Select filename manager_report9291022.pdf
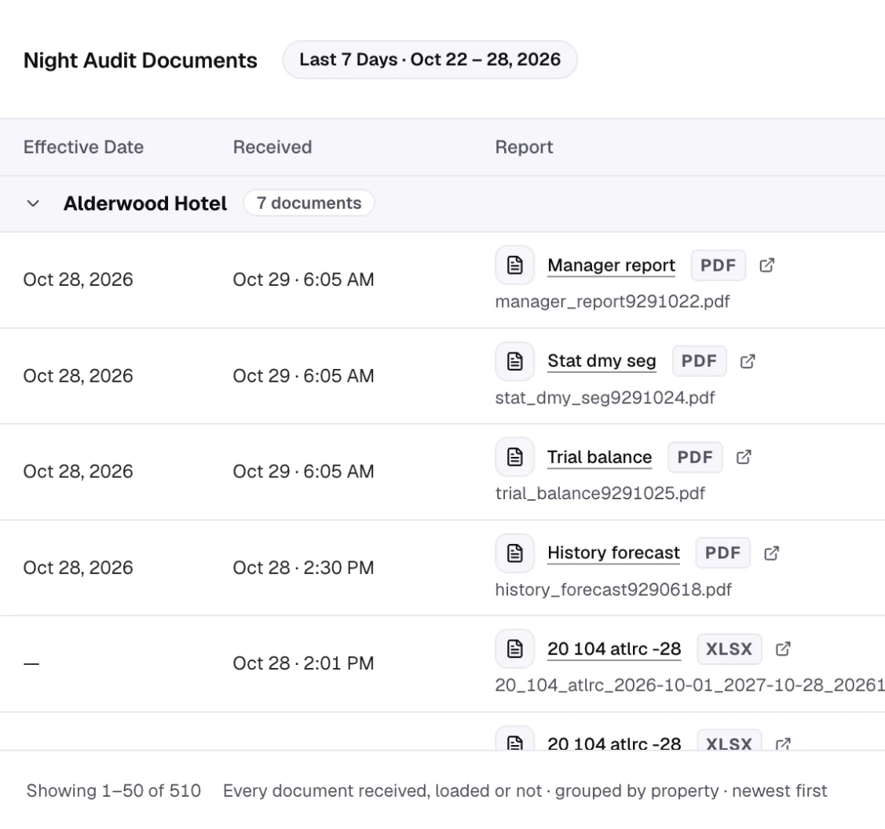 coord(613,301)
